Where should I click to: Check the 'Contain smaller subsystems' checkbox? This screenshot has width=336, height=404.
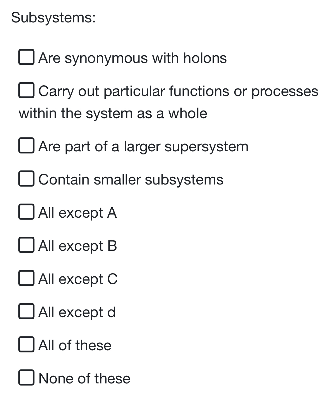pyautogui.click(x=27, y=179)
